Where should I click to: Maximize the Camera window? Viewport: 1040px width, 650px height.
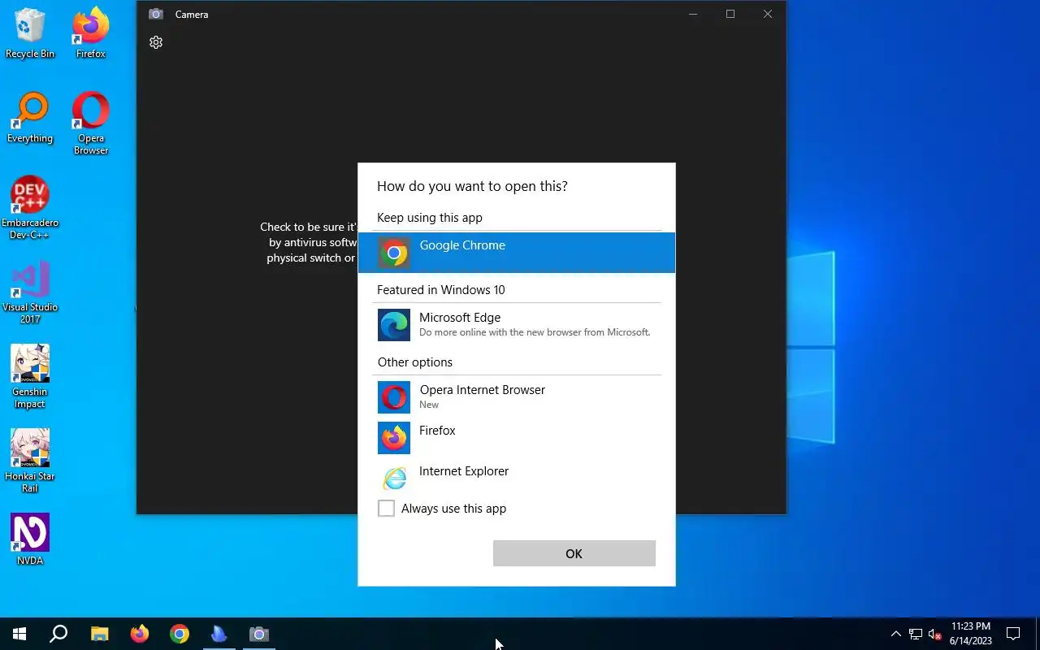tap(730, 14)
